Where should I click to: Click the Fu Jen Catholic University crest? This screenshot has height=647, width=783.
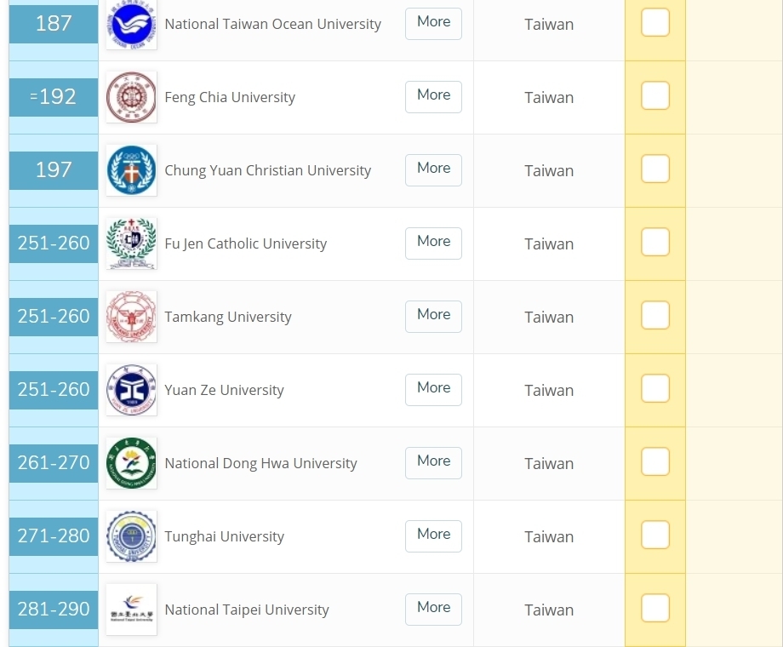[131, 243]
